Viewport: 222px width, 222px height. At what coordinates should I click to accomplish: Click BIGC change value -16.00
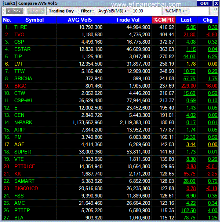(x=211, y=86)
